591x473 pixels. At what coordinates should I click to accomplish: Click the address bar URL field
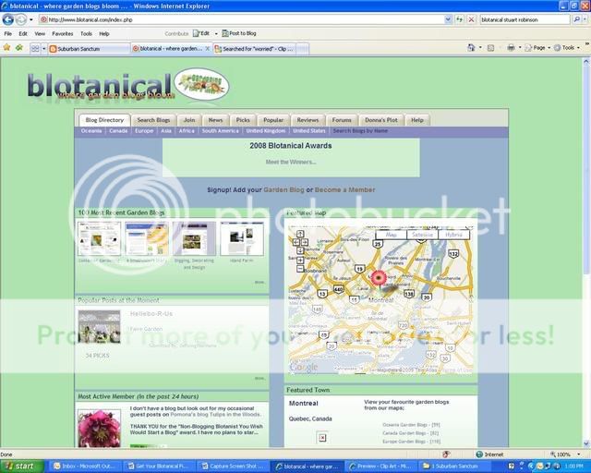[241, 19]
